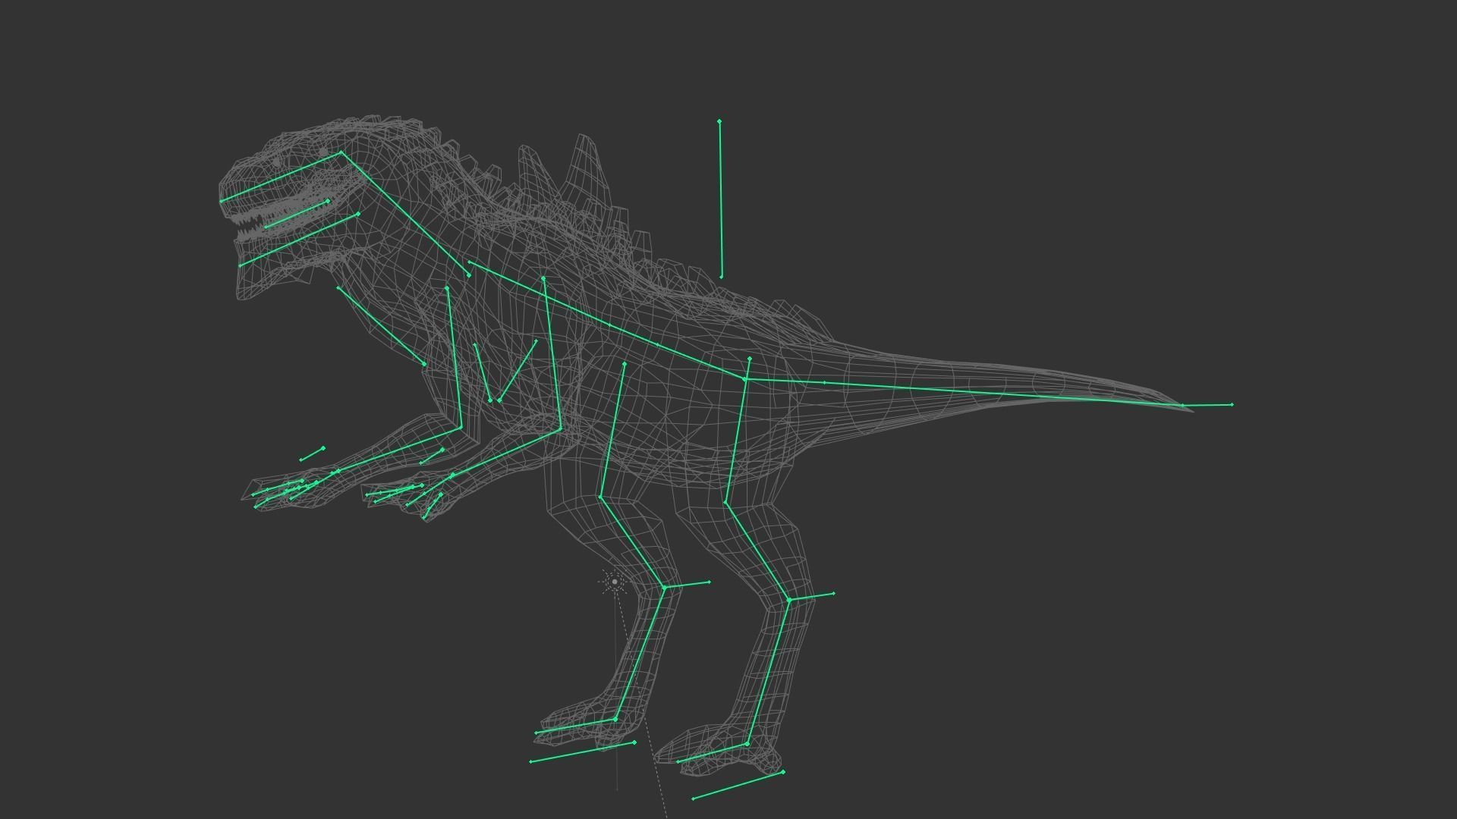Screen dimensions: 1457x819
Task: Select the upper head bone over the snout
Action: click(x=281, y=177)
